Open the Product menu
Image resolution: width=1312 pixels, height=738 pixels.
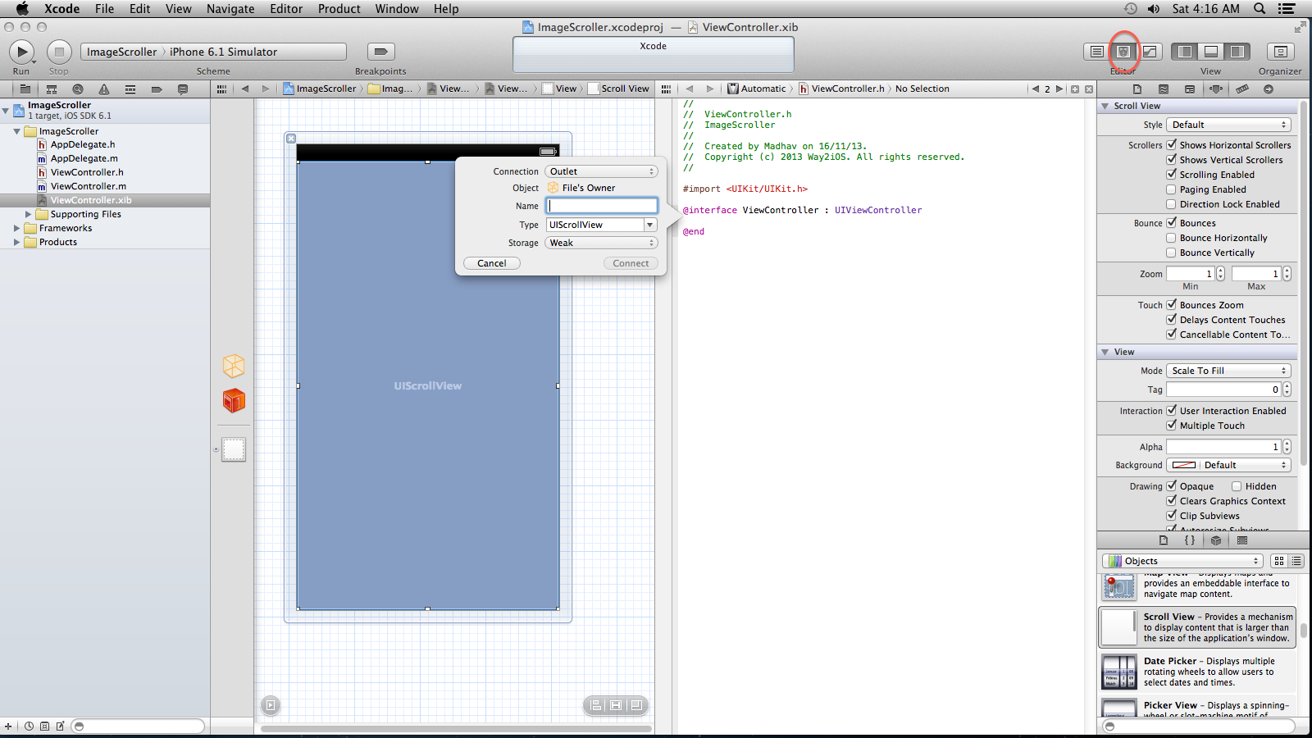tap(339, 9)
